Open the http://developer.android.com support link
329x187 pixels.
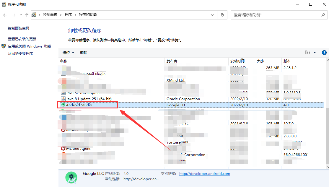coord(205,174)
